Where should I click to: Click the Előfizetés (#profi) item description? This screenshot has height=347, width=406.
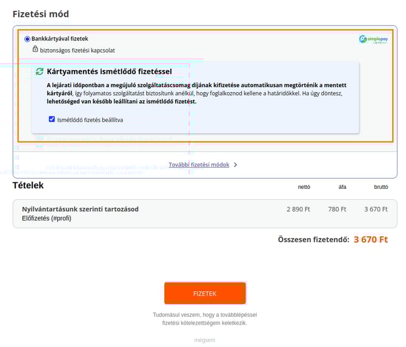(46, 218)
